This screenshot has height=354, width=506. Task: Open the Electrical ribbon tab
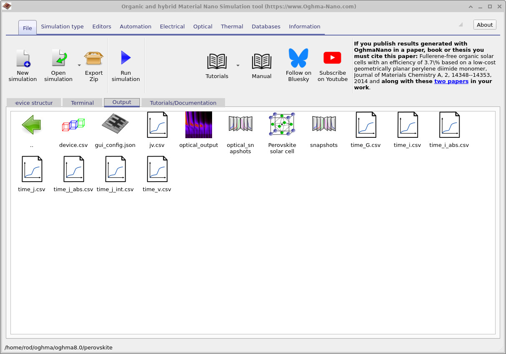click(x=172, y=27)
